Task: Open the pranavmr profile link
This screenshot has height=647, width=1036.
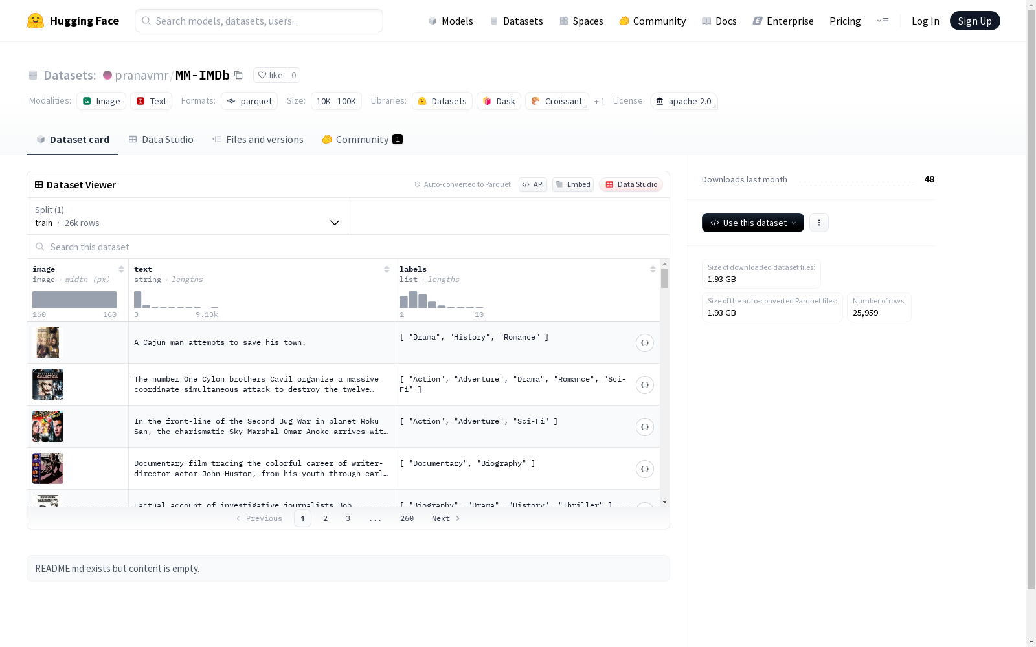Action: [142, 75]
